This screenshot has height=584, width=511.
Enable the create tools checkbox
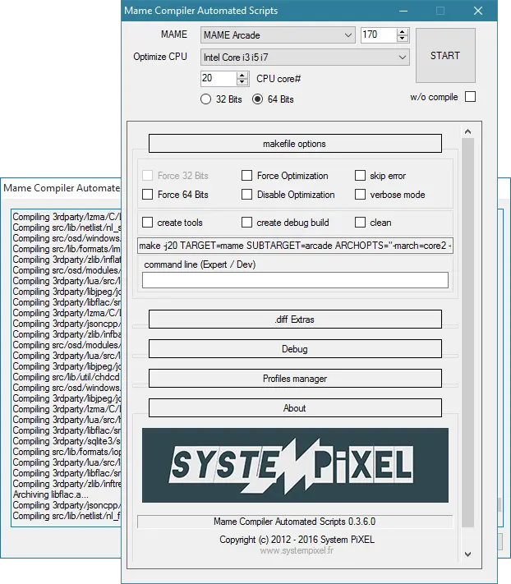click(148, 223)
